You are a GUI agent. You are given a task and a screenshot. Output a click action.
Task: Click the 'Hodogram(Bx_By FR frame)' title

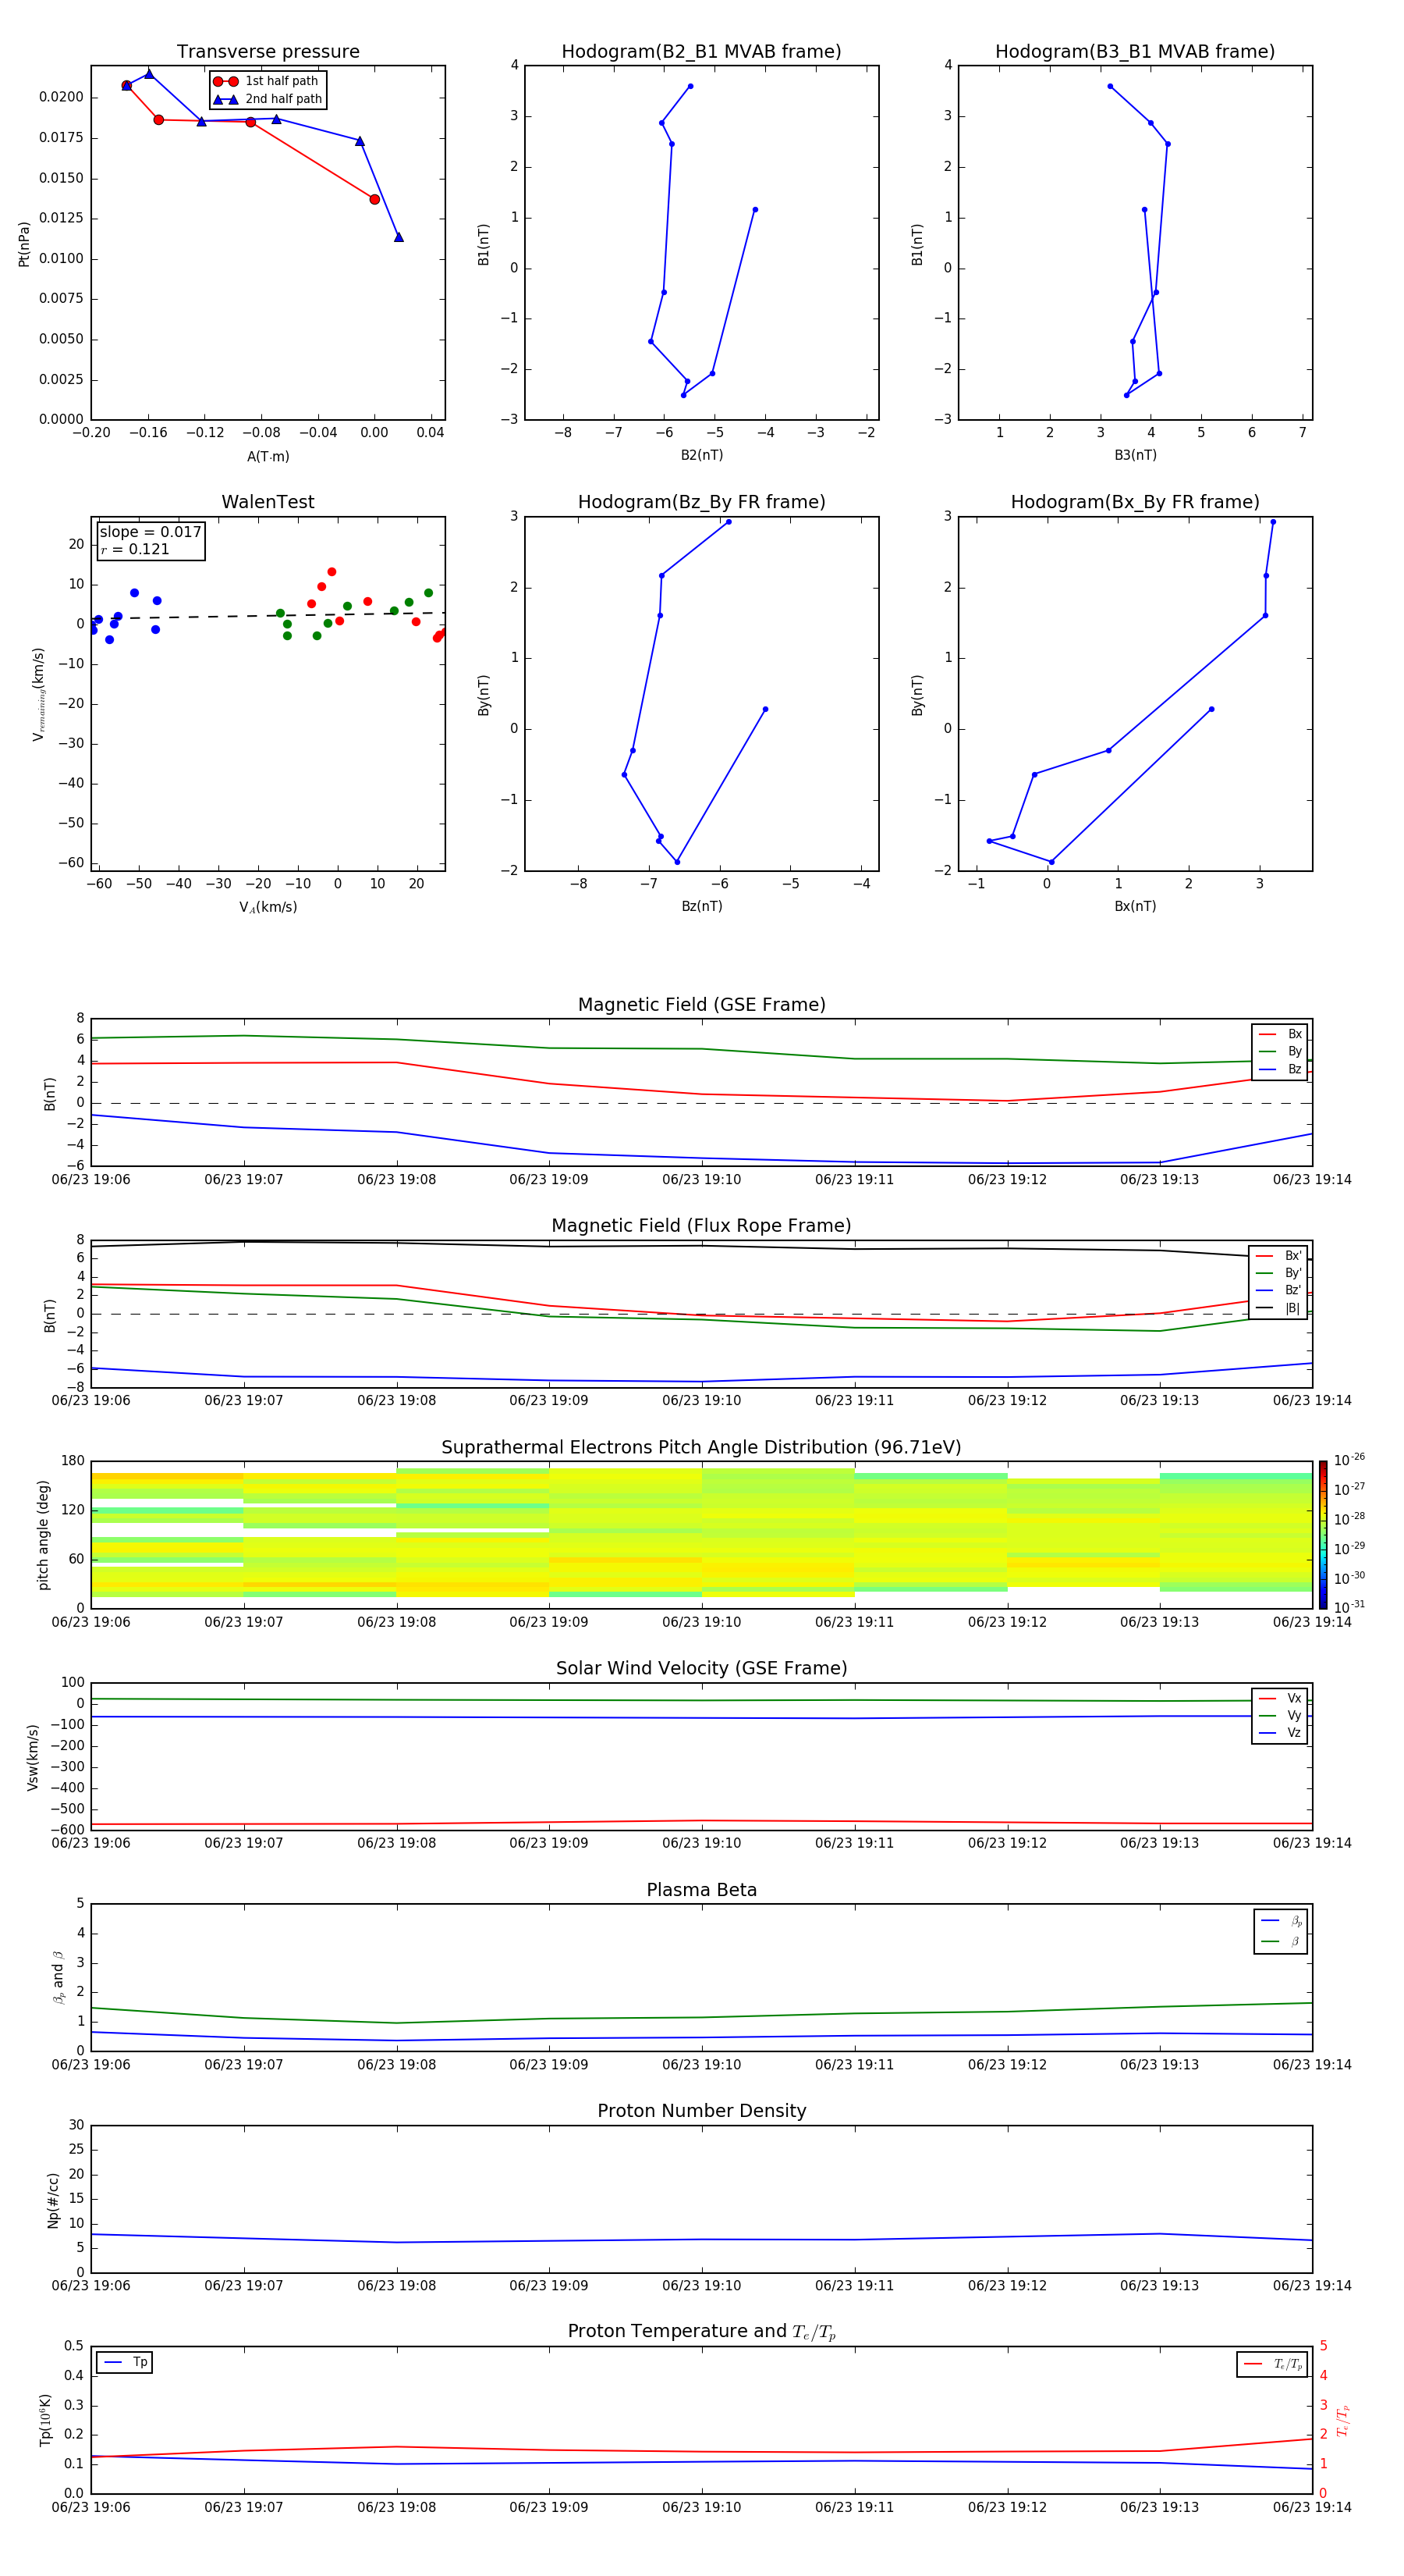(1135, 502)
